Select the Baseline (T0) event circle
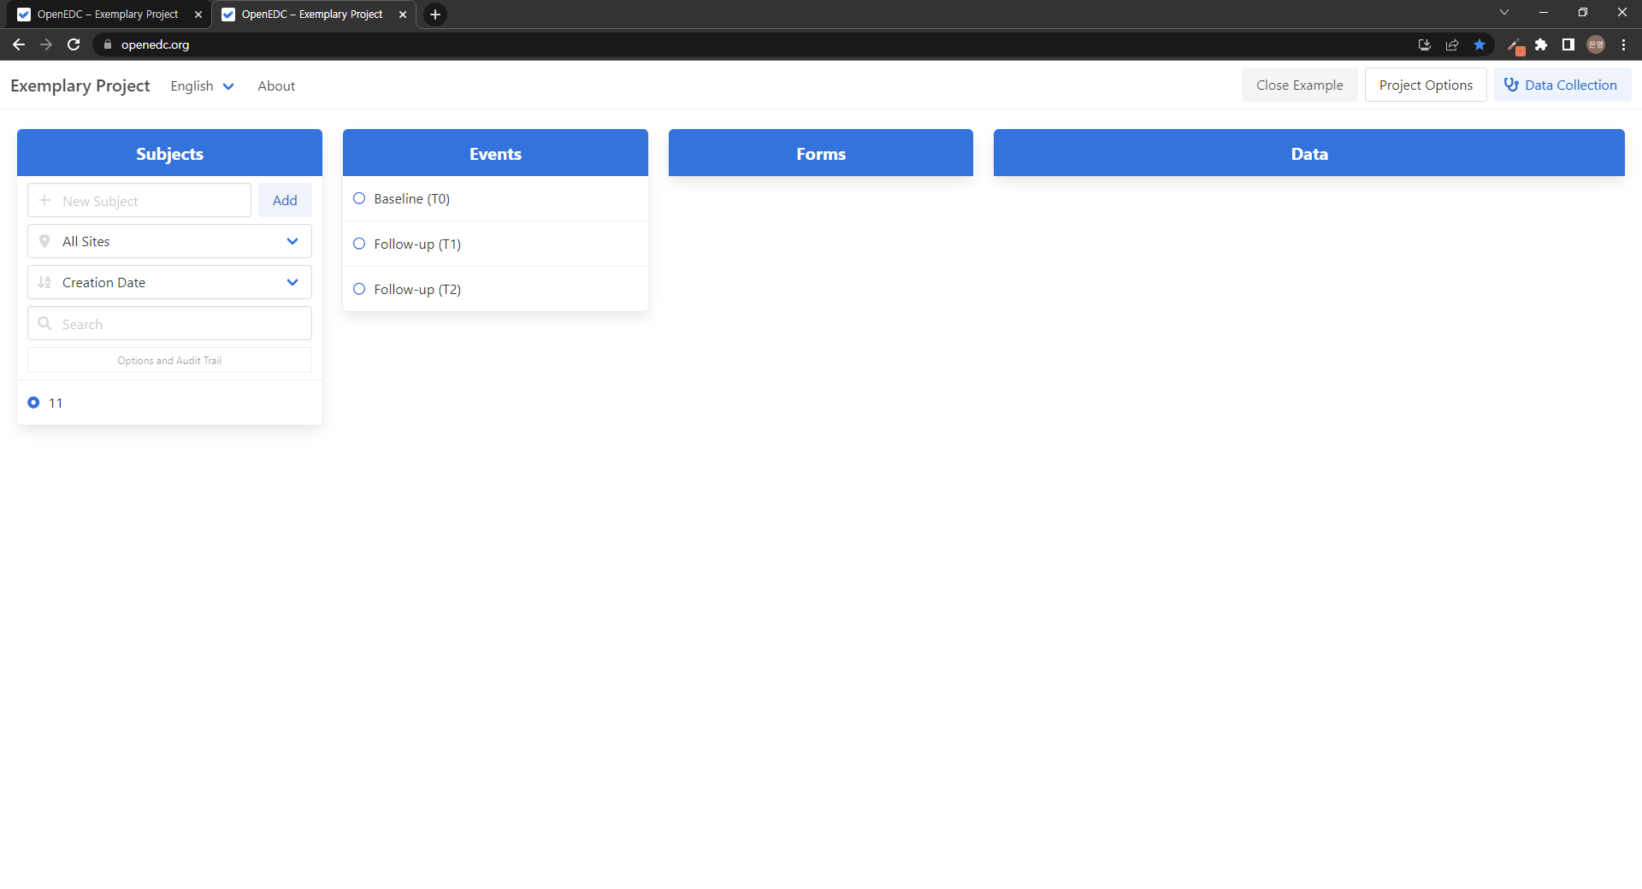 pos(359,198)
